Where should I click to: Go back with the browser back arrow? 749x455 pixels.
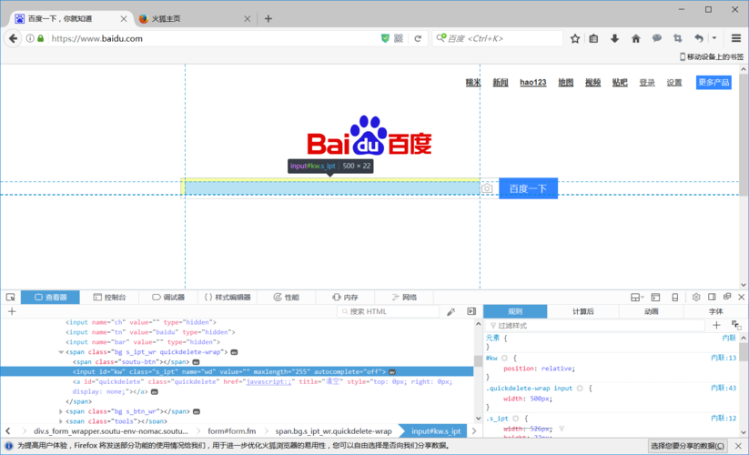click(13, 38)
